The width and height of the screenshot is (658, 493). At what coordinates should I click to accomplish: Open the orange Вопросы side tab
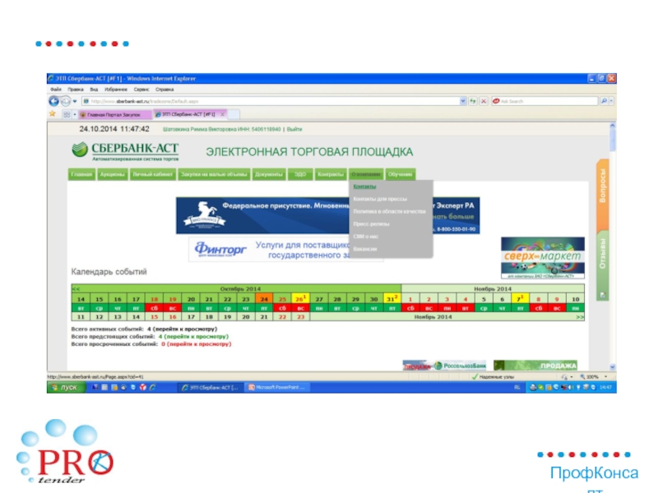click(x=603, y=194)
